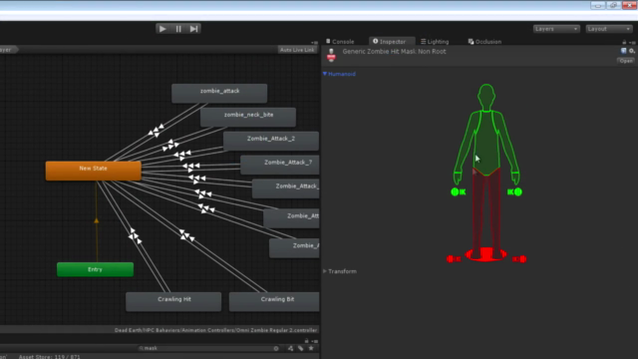Screen dimensions: 638x359
Task: Select the zombie_neck_bite state node
Action: pyautogui.click(x=248, y=117)
